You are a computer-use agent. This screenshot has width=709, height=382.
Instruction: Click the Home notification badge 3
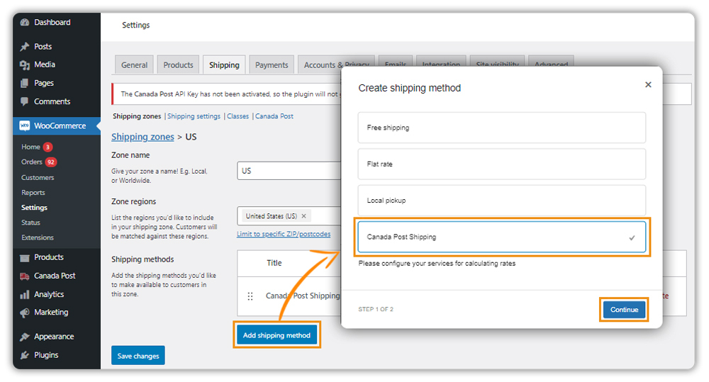coord(48,147)
